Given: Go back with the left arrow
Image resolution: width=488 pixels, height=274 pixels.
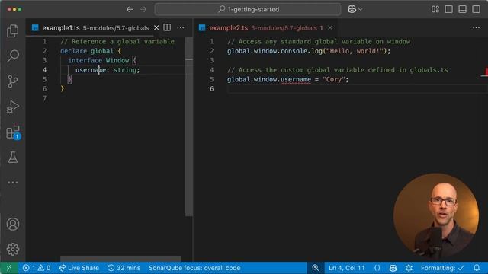Looking at the screenshot, I should click(130, 9).
